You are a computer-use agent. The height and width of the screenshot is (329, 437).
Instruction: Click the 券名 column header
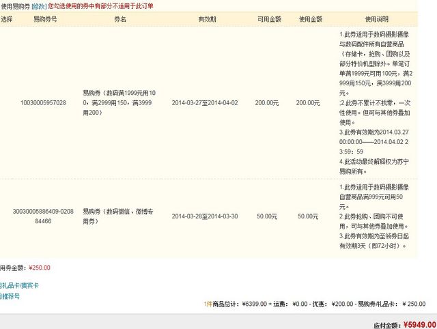[x=119, y=20]
